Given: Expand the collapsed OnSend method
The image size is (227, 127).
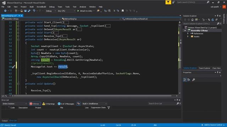Looking at the screenshot, I should pyautogui.click(x=18, y=29).
